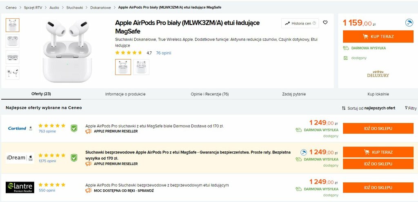Select second side thumbnail of open case
Screen dimensions: 418x202
tap(13, 41)
